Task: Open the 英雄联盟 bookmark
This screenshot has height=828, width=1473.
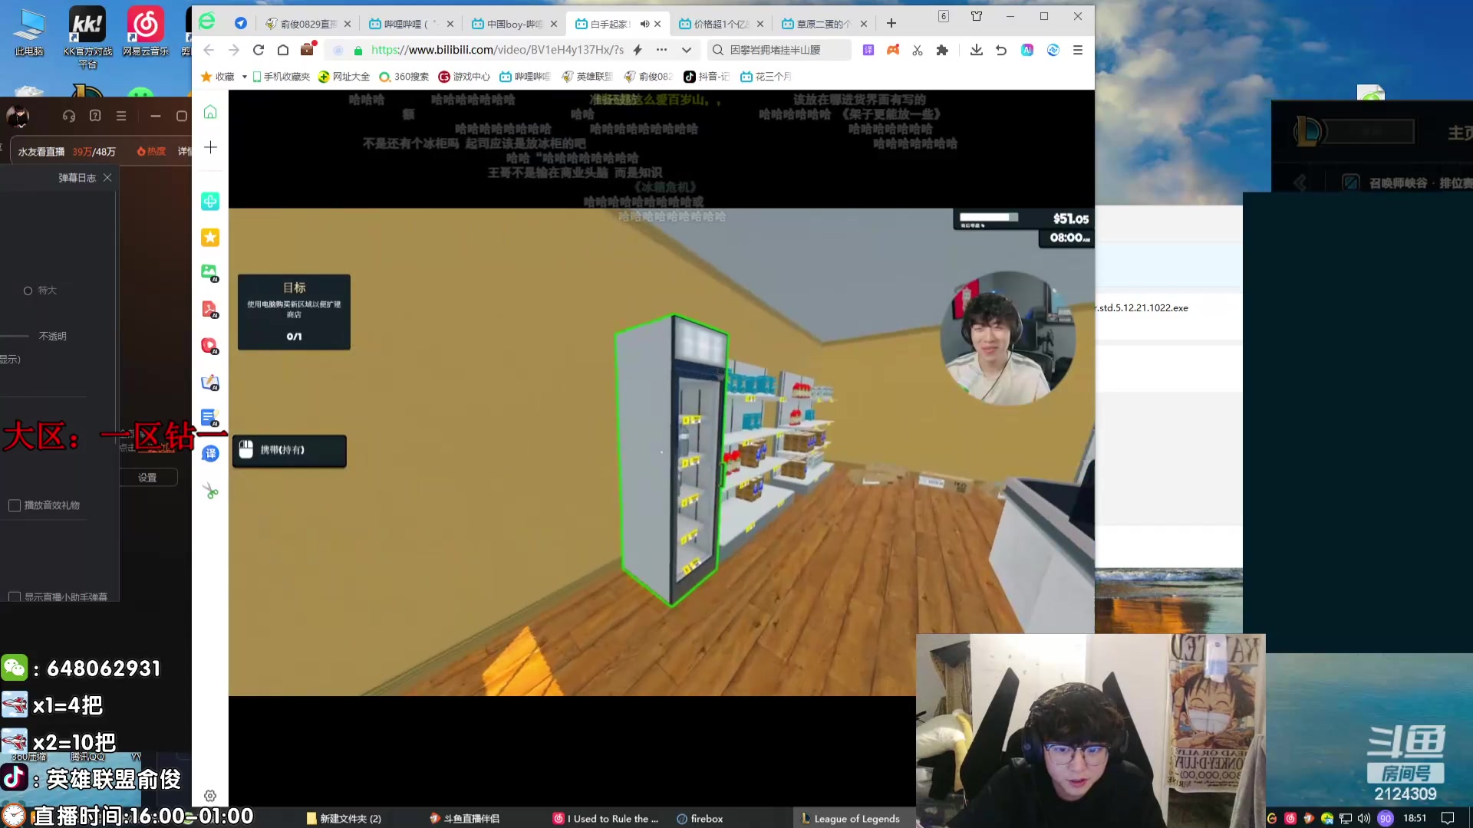Action: click(588, 77)
